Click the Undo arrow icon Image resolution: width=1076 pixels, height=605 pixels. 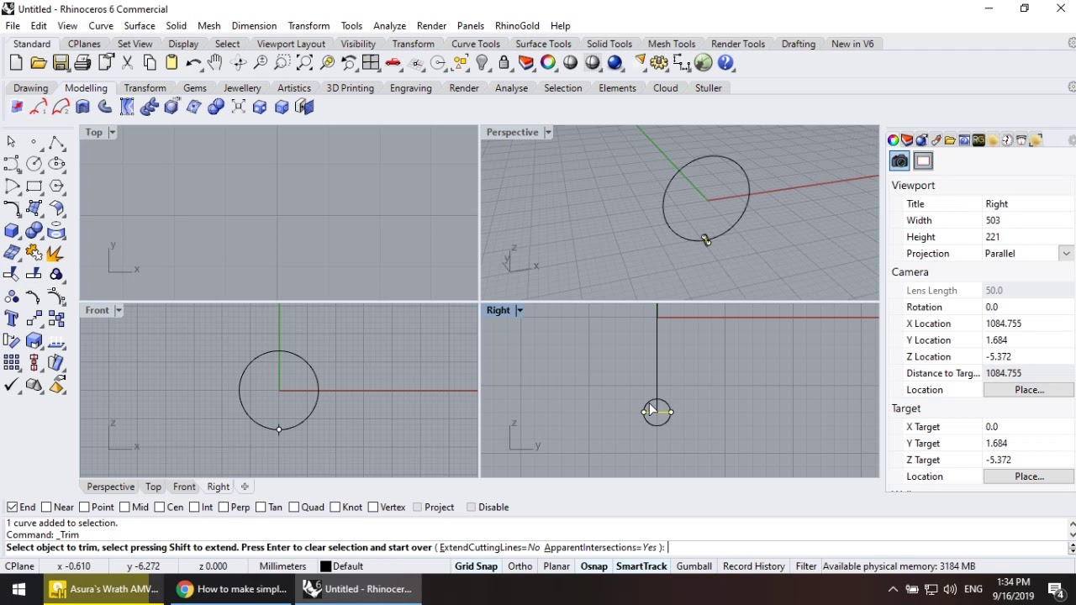coord(193,63)
